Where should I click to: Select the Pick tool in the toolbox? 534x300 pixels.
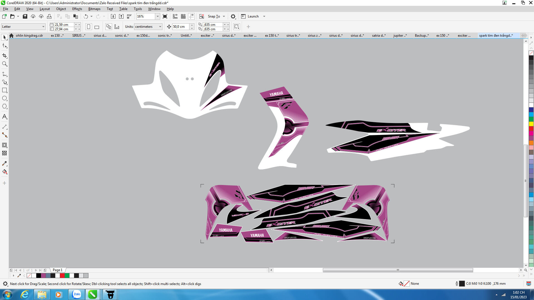[4, 37]
